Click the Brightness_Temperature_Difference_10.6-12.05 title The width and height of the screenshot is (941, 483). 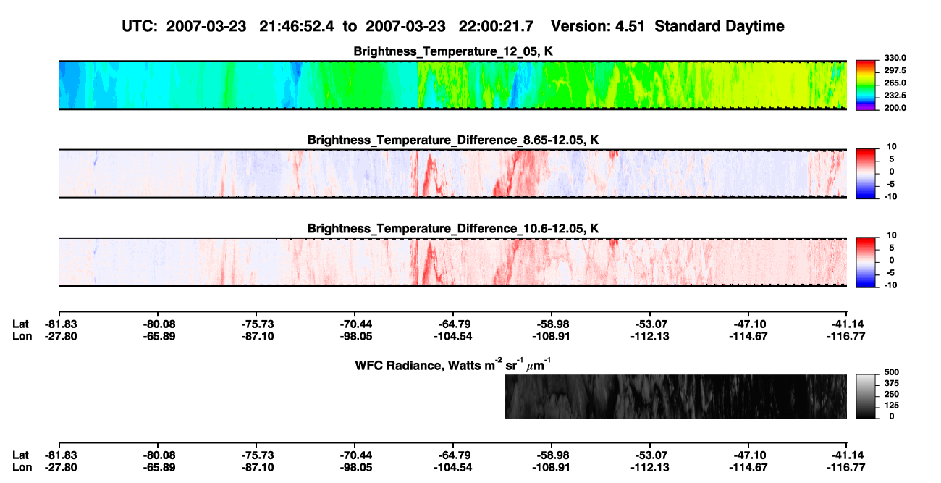453,229
